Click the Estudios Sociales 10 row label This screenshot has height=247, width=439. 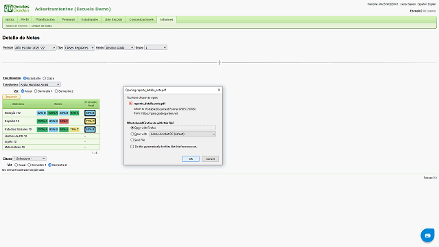pyautogui.click(x=19, y=130)
